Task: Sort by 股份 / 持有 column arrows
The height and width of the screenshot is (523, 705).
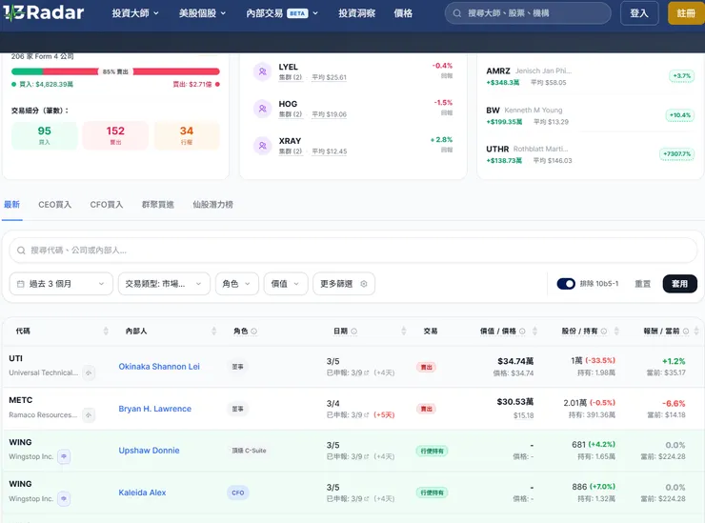Action: click(x=616, y=331)
